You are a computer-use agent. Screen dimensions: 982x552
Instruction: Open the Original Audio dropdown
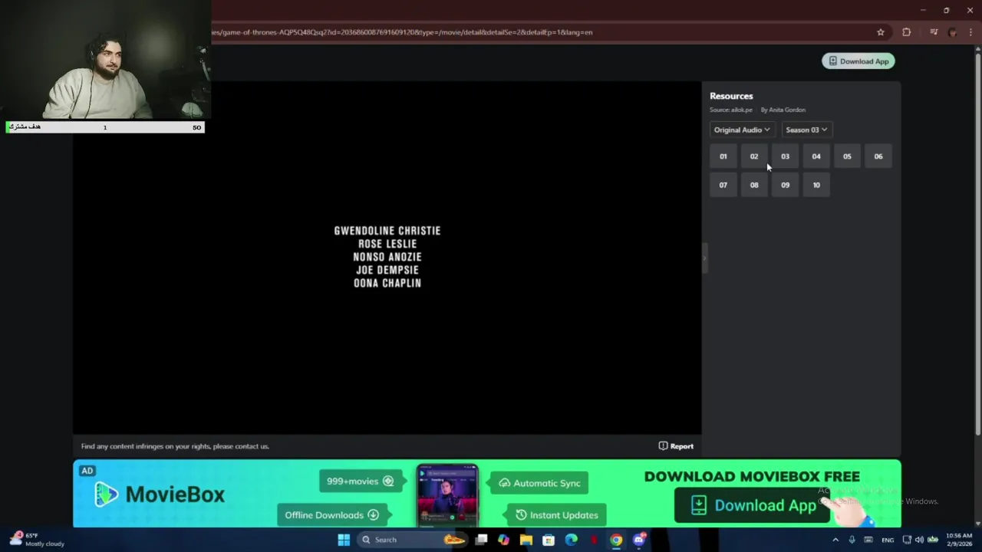coord(742,130)
